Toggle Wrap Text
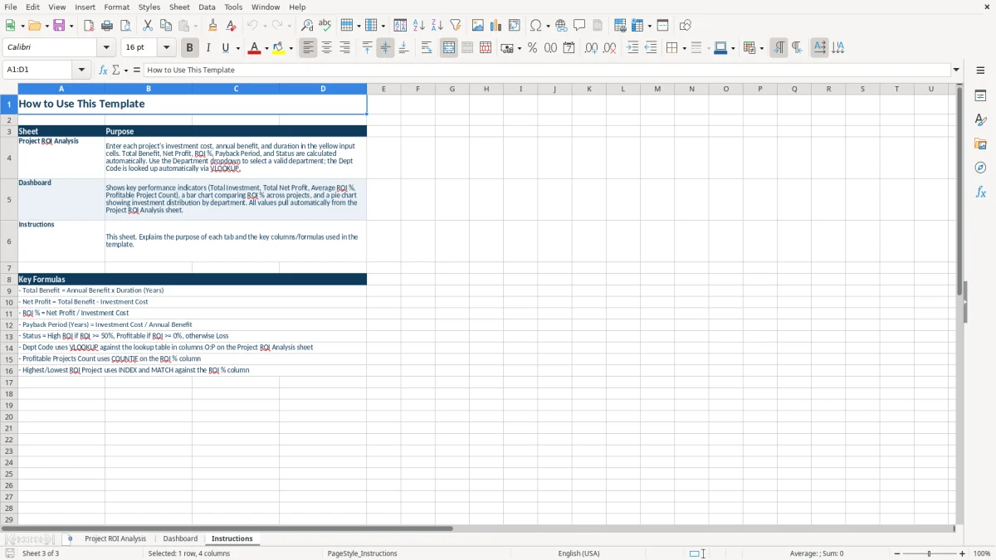 point(427,48)
